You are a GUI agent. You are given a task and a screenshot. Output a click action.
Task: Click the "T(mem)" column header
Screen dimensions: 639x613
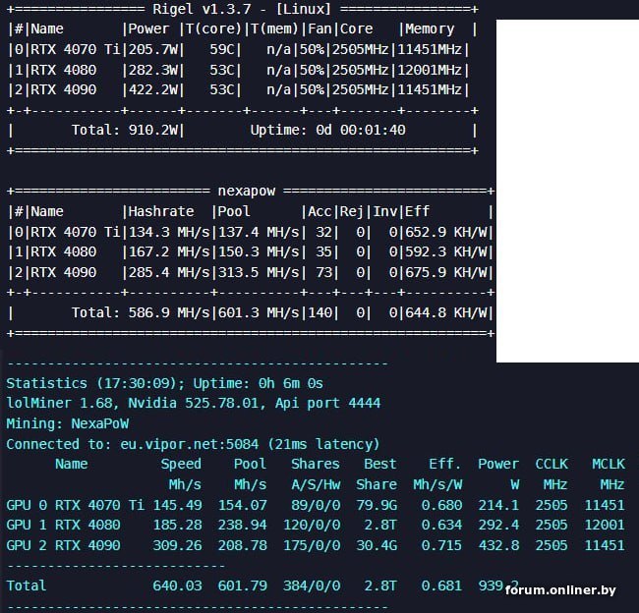[274, 29]
